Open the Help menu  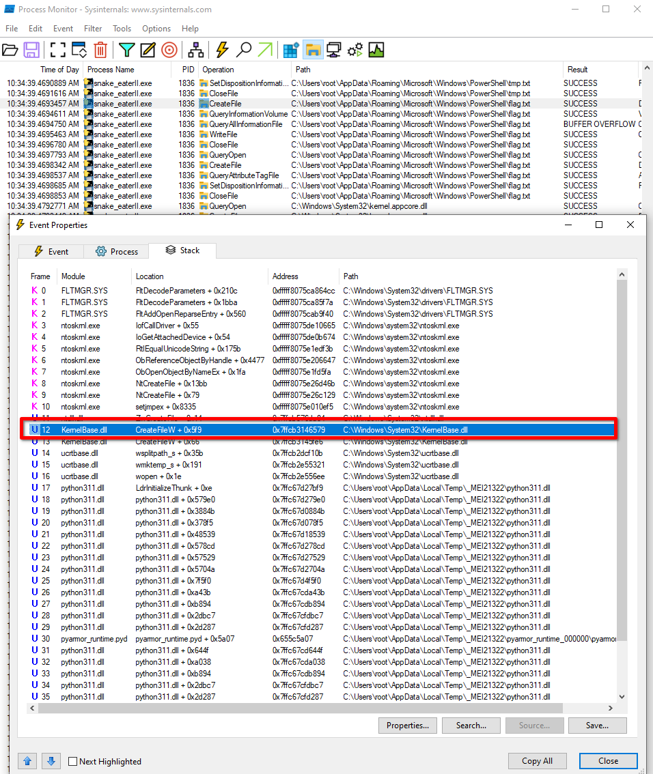pyautogui.click(x=190, y=29)
